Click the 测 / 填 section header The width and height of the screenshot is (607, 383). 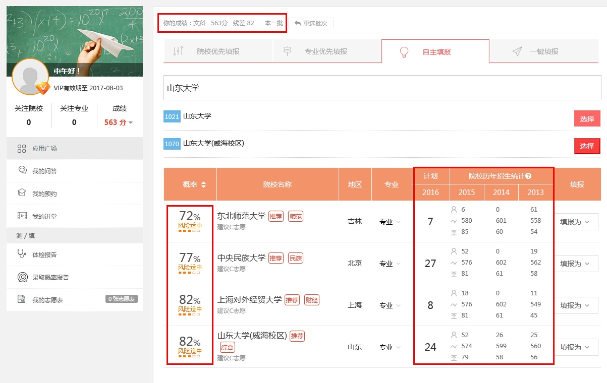(x=75, y=235)
